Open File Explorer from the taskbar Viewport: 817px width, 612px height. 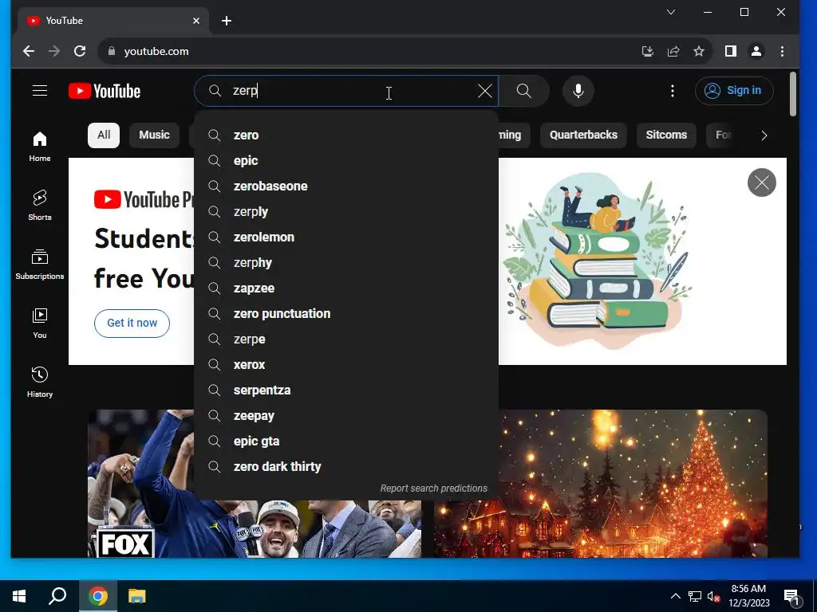point(137,596)
